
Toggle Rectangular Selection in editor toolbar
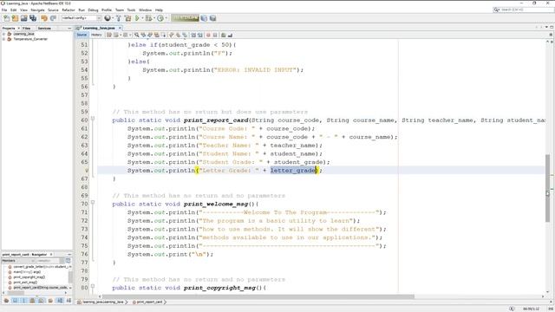click(163, 35)
